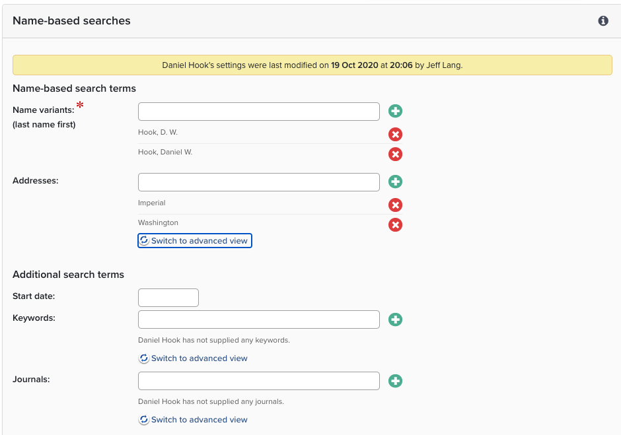Click green plus to add name variant
This screenshot has height=435, width=621.
click(x=395, y=112)
